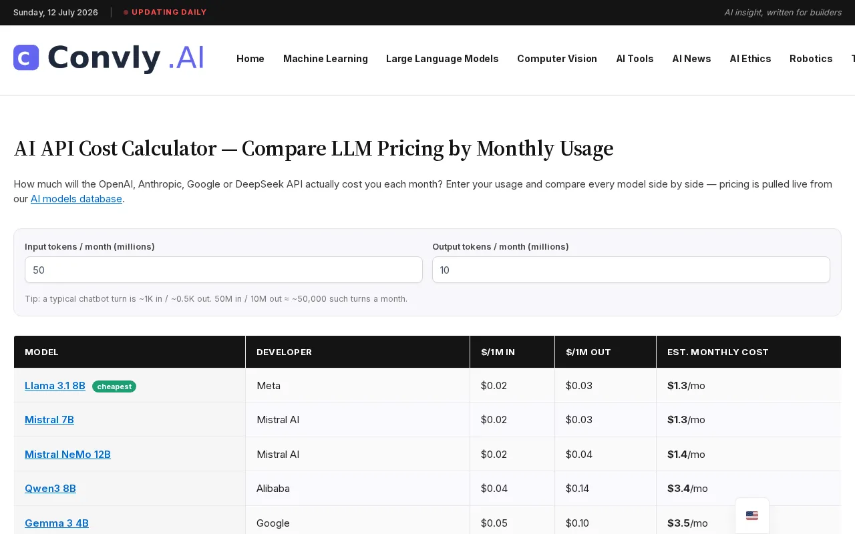
Task: Click $0.14 output price for Qwen3 8B
Action: (578, 489)
